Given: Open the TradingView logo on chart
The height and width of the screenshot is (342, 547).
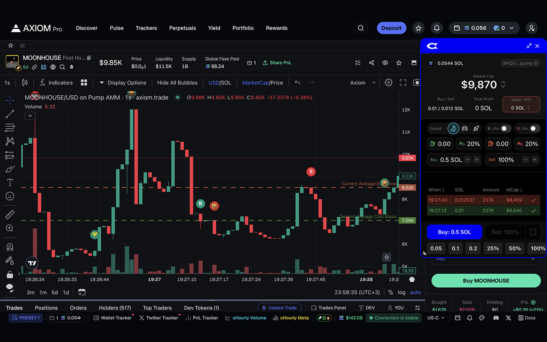Looking at the screenshot, I should (x=32, y=263).
